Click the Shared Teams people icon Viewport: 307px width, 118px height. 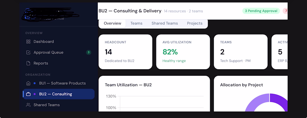pyautogui.click(x=28, y=105)
